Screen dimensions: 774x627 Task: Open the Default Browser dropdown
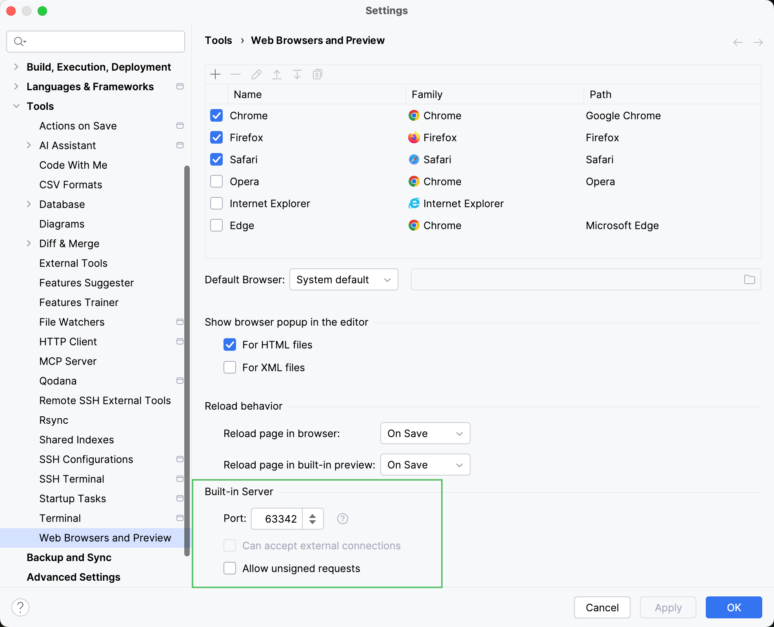point(343,279)
